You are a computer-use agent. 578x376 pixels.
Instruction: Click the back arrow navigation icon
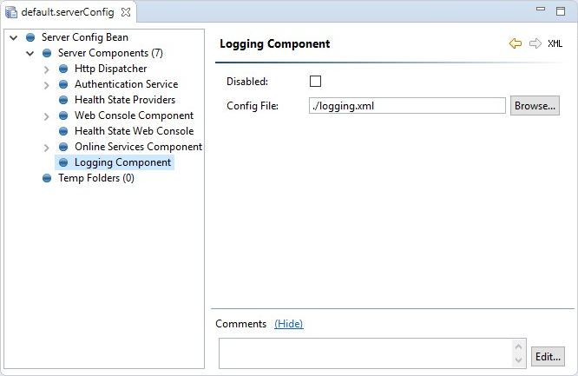pos(516,43)
